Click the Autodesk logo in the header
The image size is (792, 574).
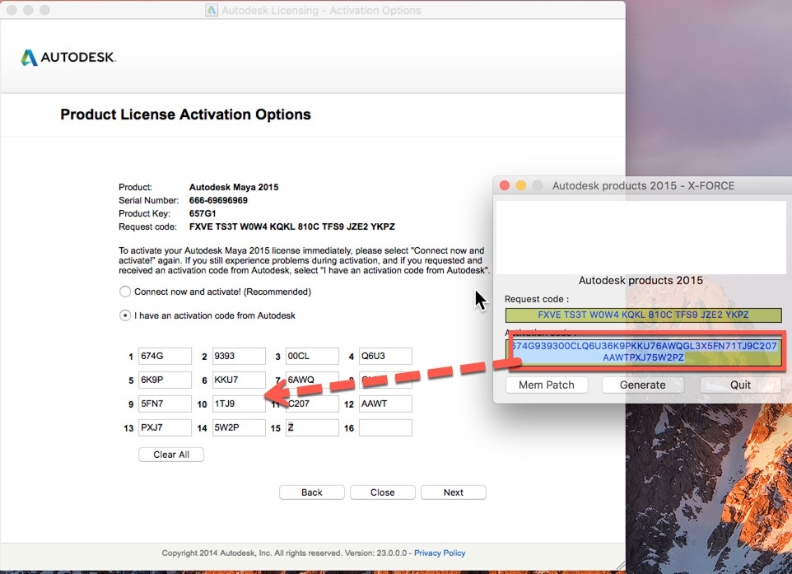(x=68, y=57)
